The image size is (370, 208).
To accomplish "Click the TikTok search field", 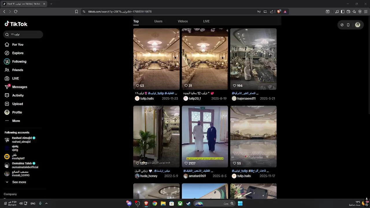I will coord(23,34).
